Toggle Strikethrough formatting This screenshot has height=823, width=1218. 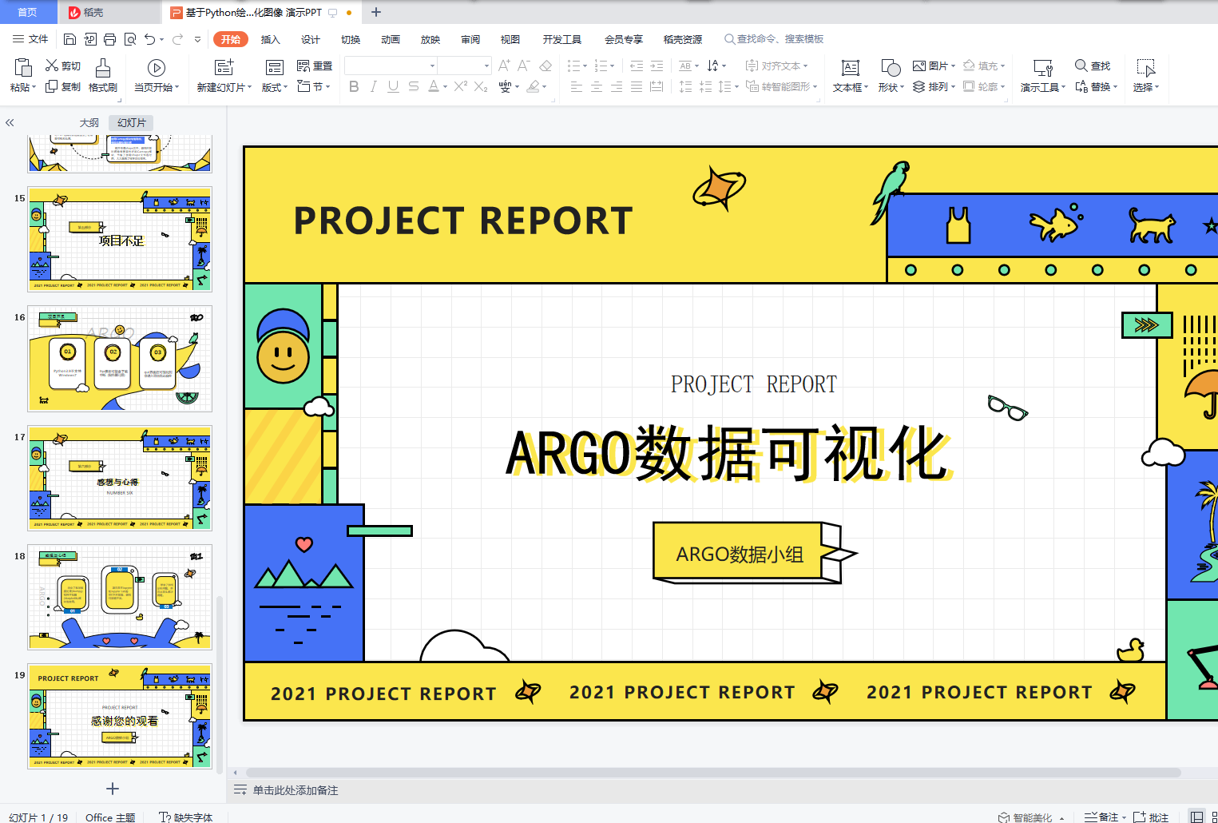pyautogui.click(x=413, y=86)
